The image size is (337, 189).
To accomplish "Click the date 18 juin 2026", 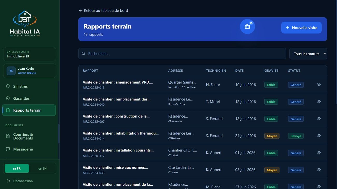I will click(245, 119).
